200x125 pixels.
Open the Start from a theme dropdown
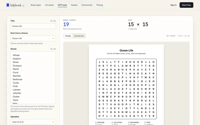[x=33, y=38]
